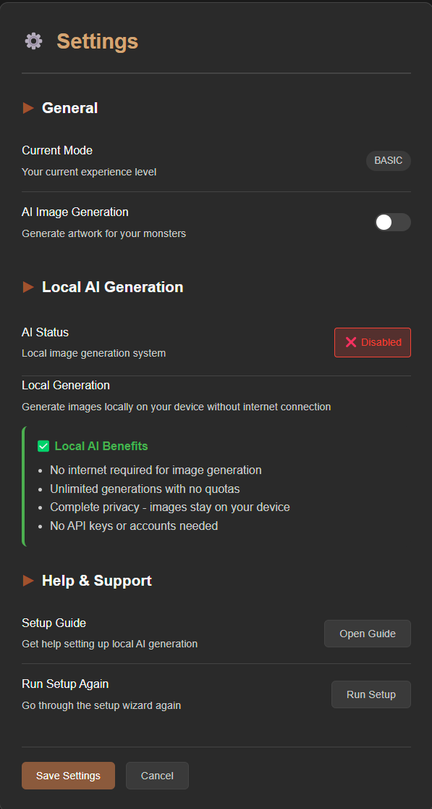The height and width of the screenshot is (809, 432).
Task: Open the Setup Guide
Action: pyautogui.click(x=367, y=633)
